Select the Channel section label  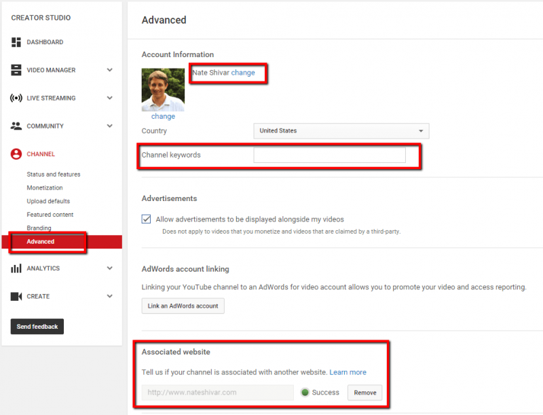point(41,154)
